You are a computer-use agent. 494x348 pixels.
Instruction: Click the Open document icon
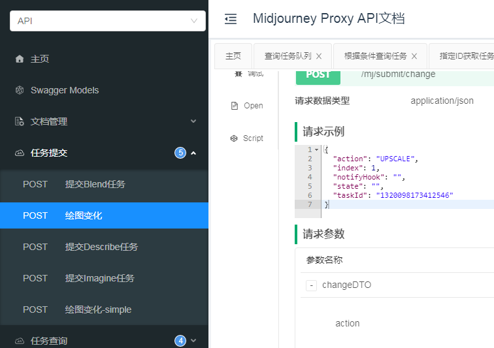(235, 106)
